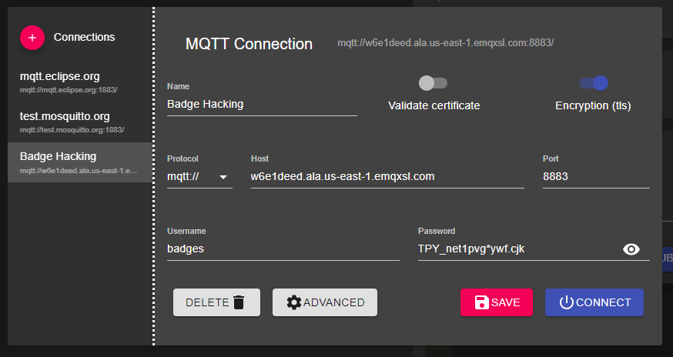The width and height of the screenshot is (673, 357).
Task: Enable the Validate certificate switch
Action: [x=433, y=83]
